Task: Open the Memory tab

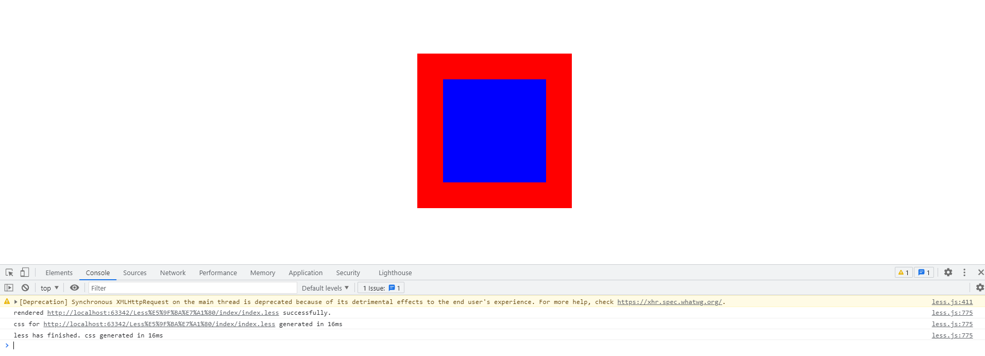Action: 263,273
